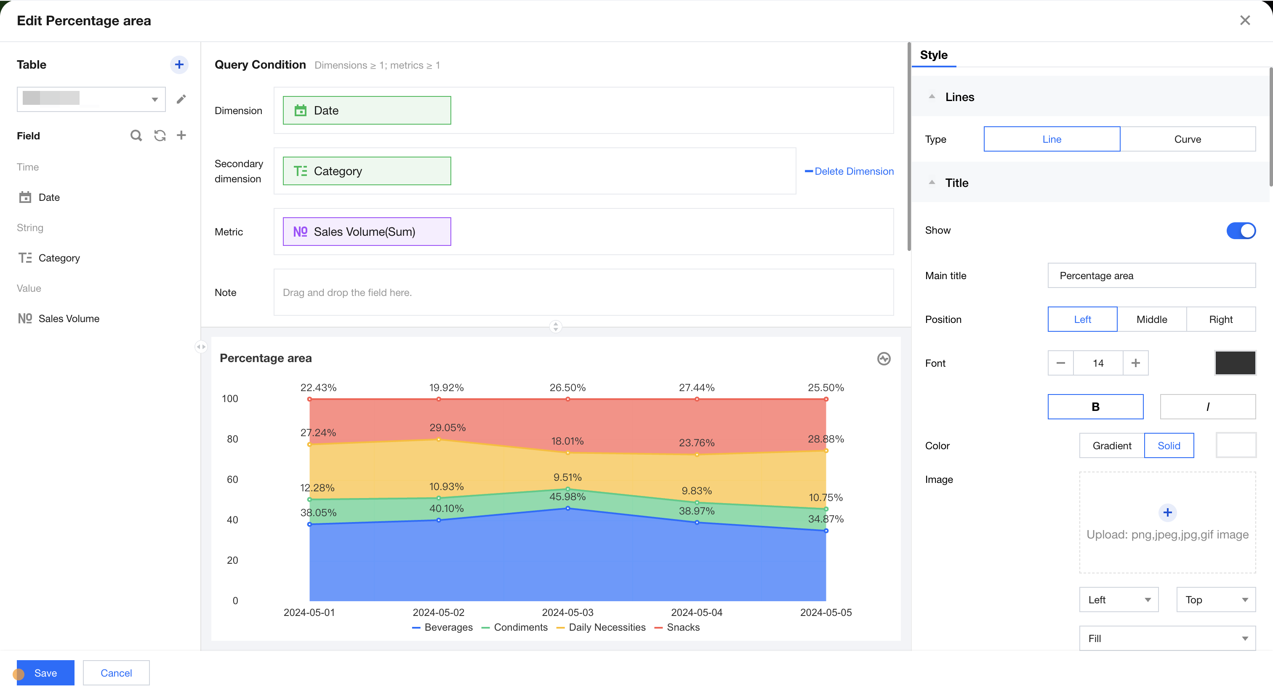Toggle the Title Show switch

[1241, 230]
